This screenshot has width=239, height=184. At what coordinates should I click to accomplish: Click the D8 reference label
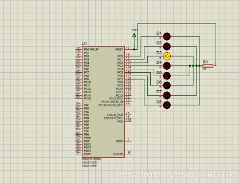pos(159,102)
